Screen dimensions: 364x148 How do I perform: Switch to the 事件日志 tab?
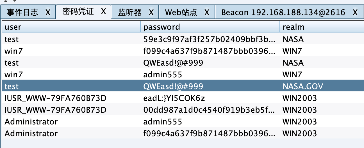click(22, 13)
